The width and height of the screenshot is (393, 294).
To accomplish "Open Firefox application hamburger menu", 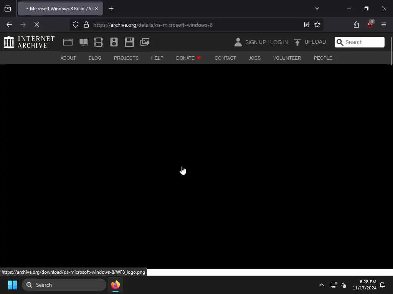I will [383, 24].
